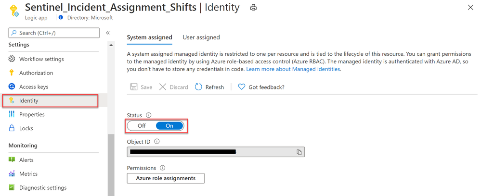Click the Status info icon
Screen dimensions: 481x196
point(149,115)
